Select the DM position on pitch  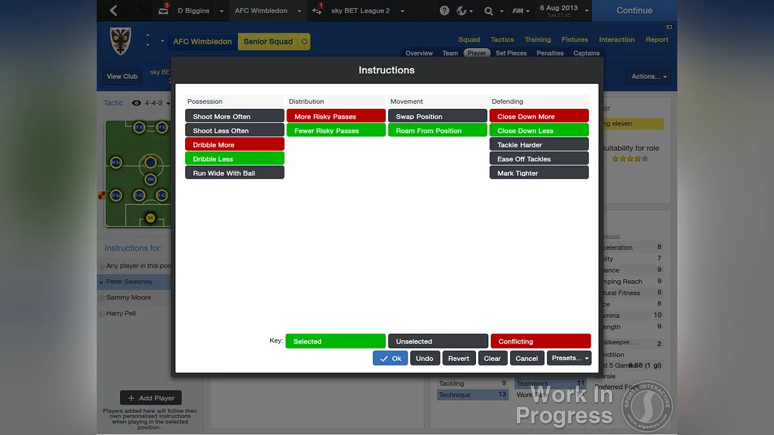[x=150, y=179]
